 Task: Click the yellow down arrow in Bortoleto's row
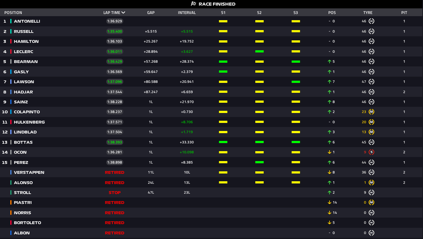pyautogui.click(x=330, y=223)
